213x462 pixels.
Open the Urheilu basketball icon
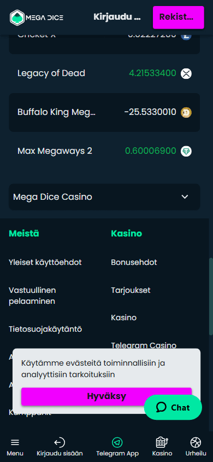pyautogui.click(x=196, y=442)
